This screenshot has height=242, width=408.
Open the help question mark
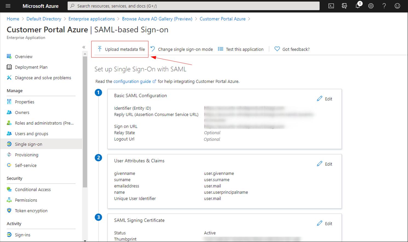click(384, 6)
